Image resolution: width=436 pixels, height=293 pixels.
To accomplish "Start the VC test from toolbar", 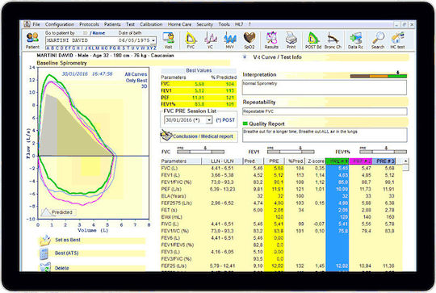I will tap(210, 40).
